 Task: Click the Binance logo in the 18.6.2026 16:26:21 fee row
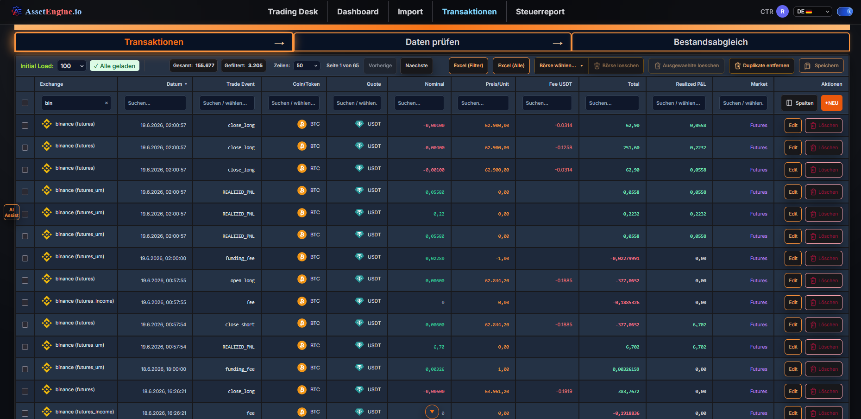(x=46, y=412)
